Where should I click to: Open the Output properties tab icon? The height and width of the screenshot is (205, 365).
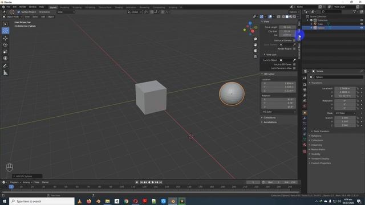pos(305,90)
